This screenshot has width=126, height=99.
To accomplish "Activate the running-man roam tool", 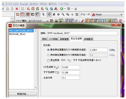I will click(x=54, y=14).
